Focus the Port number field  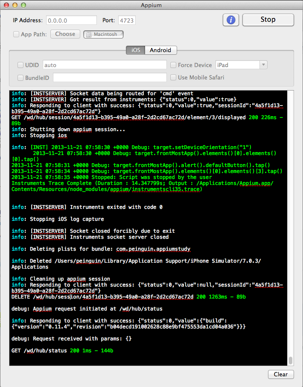click(127, 20)
